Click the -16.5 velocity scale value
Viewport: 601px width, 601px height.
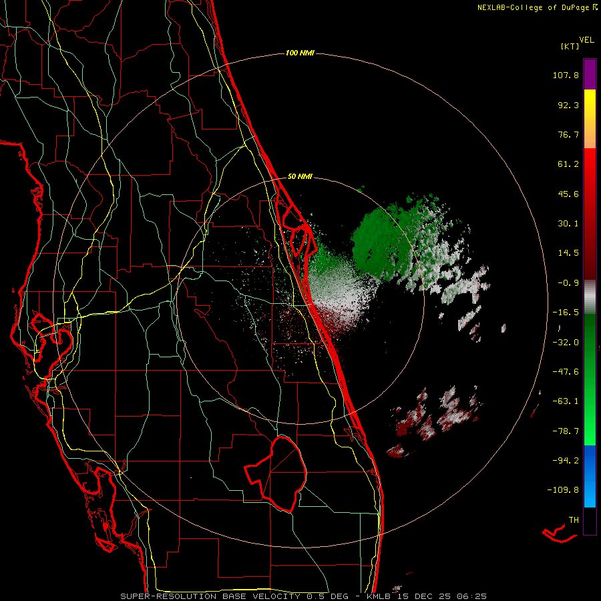566,313
